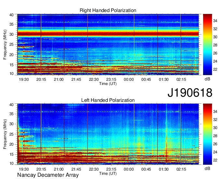The width and height of the screenshot is (221, 179).
Task: Click the 20 MHz frequency tick, Right Handed plot
Action: pos(11,55)
